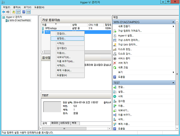Screen dimensions: 180x136
Task: Click the up-one-level folder toolbar icon
Action: (14, 12)
